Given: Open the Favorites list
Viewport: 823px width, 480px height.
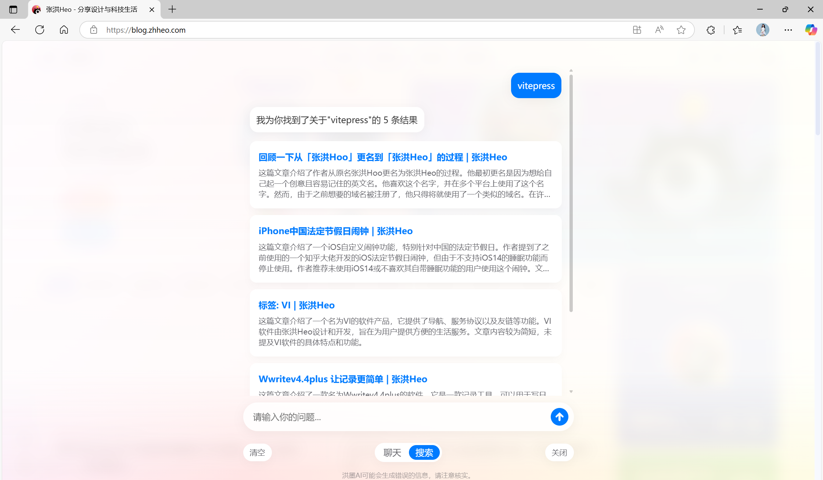Looking at the screenshot, I should click(x=737, y=30).
